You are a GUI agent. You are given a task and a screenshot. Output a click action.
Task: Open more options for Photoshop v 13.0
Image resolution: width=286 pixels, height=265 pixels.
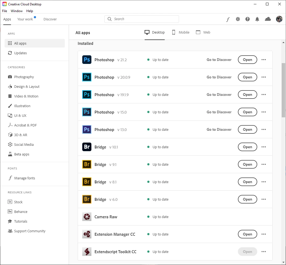(x=264, y=129)
